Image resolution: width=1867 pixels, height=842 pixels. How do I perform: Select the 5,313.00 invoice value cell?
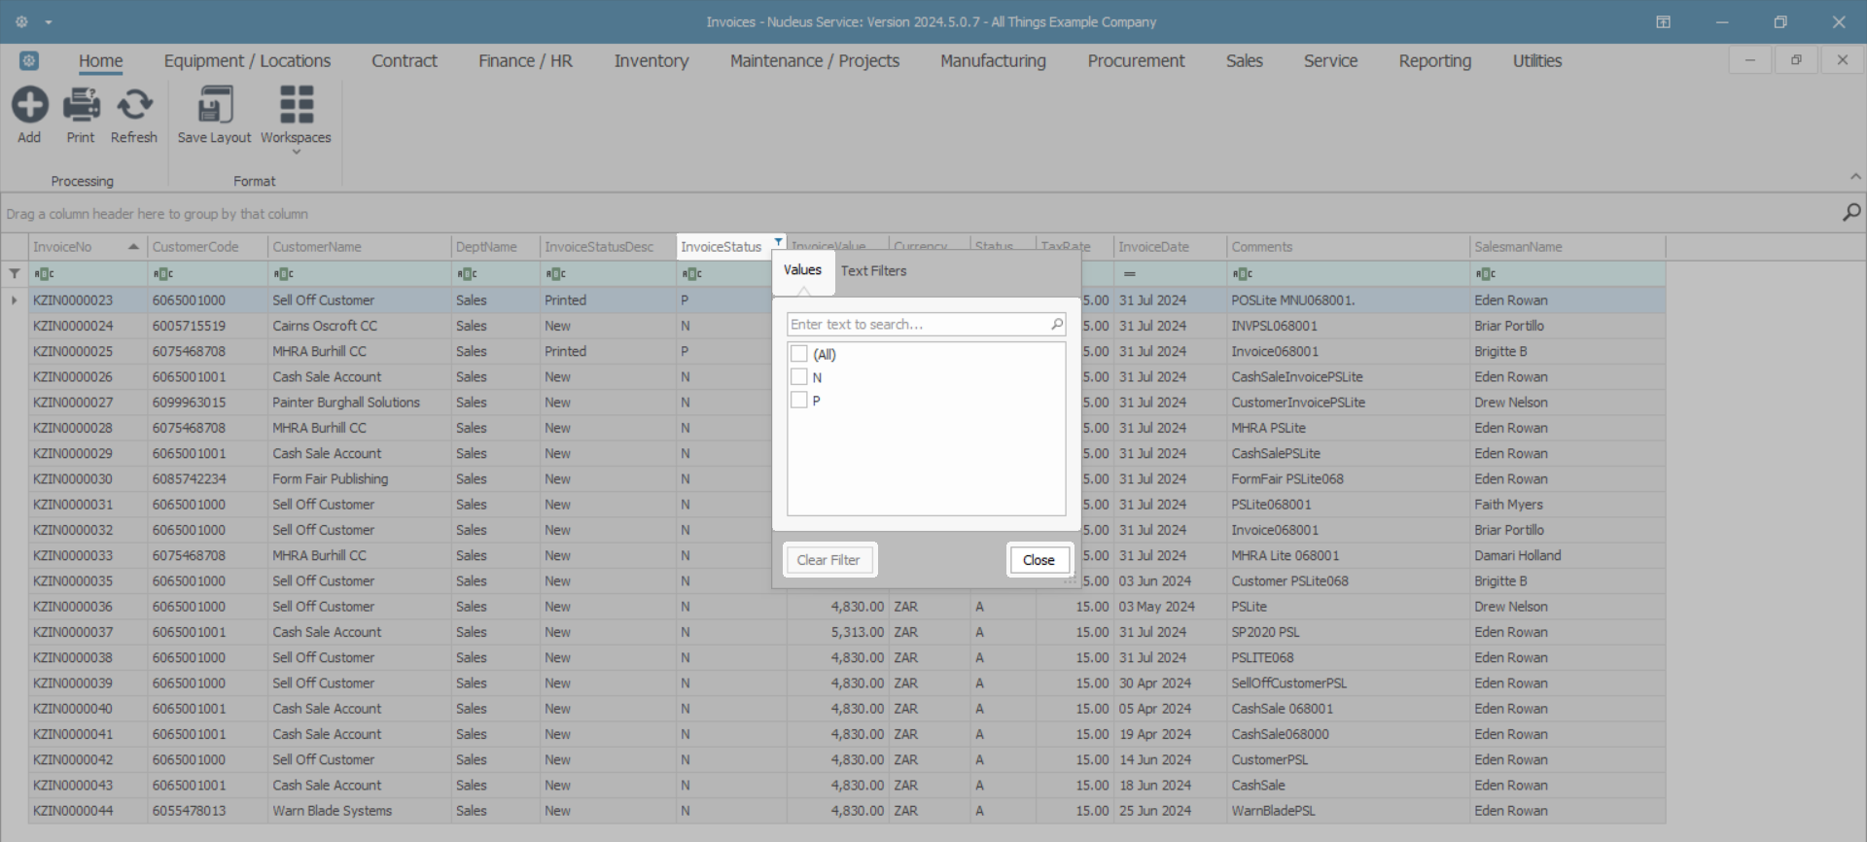pos(838,632)
